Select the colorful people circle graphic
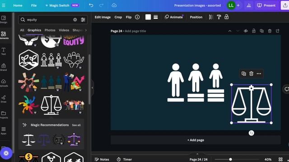289x162 pixels. [x=28, y=105]
